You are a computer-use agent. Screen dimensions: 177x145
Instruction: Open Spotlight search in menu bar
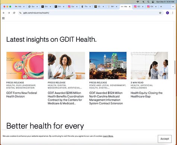point(148,2)
